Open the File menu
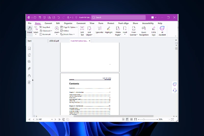Viewport: 204px width, 136px height. pos(30,23)
